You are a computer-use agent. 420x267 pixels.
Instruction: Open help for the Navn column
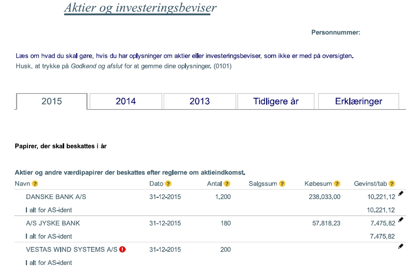pyautogui.click(x=35, y=184)
